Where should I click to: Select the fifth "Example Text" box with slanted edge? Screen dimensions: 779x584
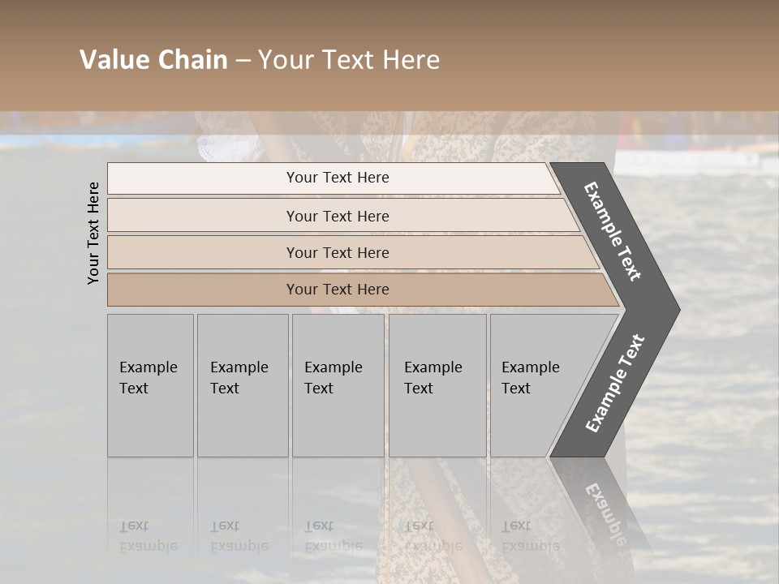(x=536, y=385)
